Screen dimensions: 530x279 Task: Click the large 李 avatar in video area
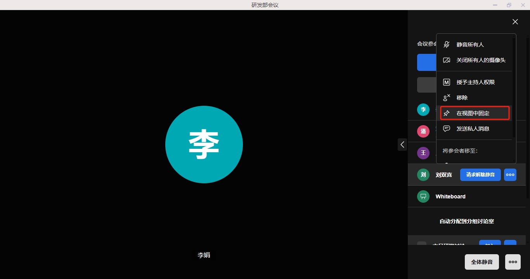[204, 145]
